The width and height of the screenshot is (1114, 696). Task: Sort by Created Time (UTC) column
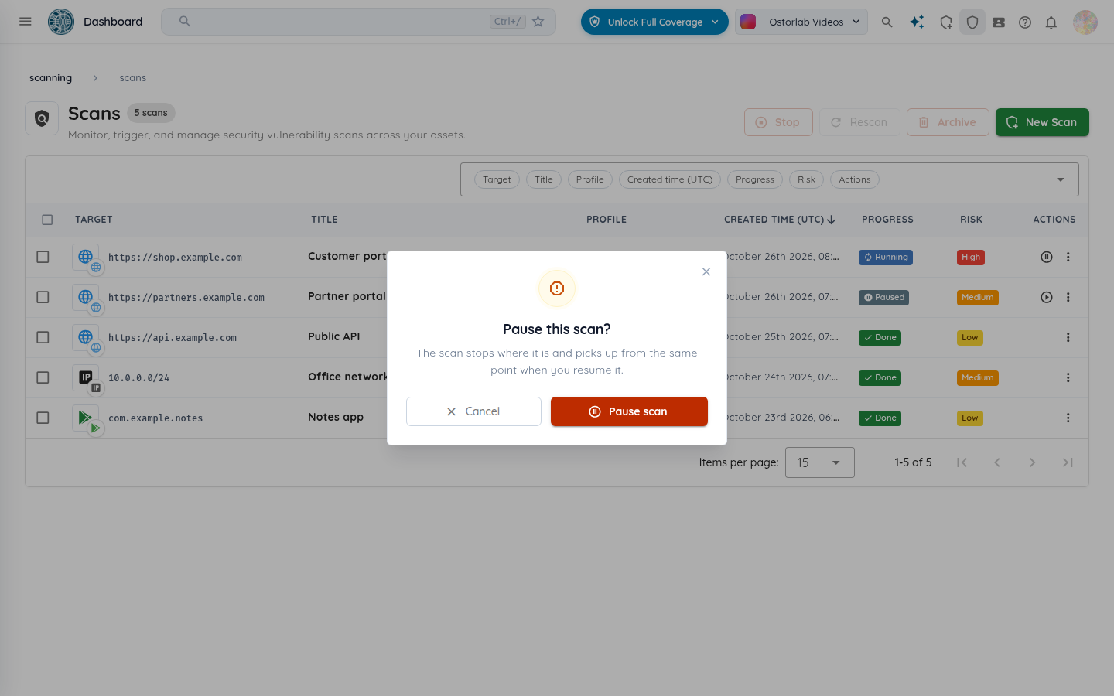pyautogui.click(x=780, y=220)
